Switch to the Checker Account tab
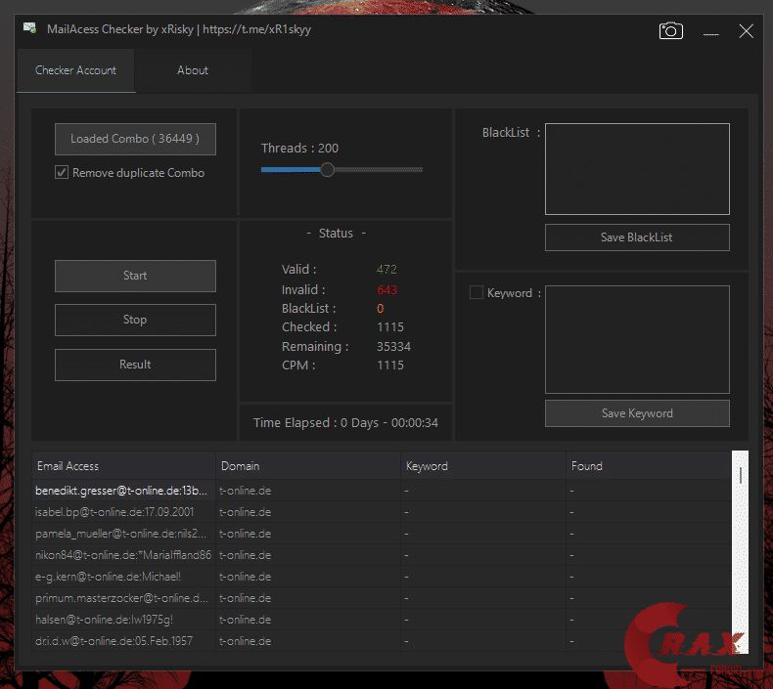The width and height of the screenshot is (773, 689). [76, 70]
